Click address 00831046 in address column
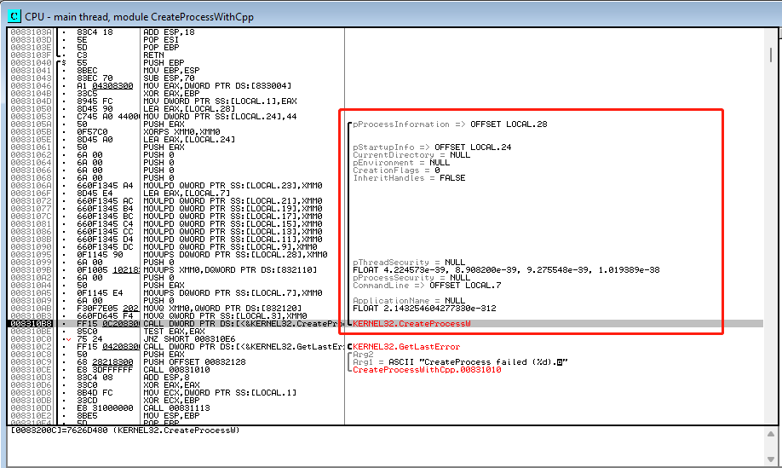The image size is (782, 468). [31, 86]
